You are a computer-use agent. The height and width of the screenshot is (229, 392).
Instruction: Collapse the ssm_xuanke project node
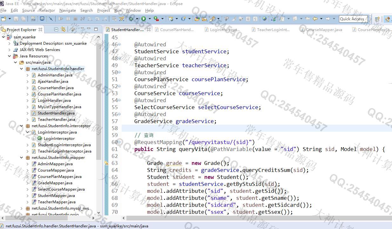[3, 37]
